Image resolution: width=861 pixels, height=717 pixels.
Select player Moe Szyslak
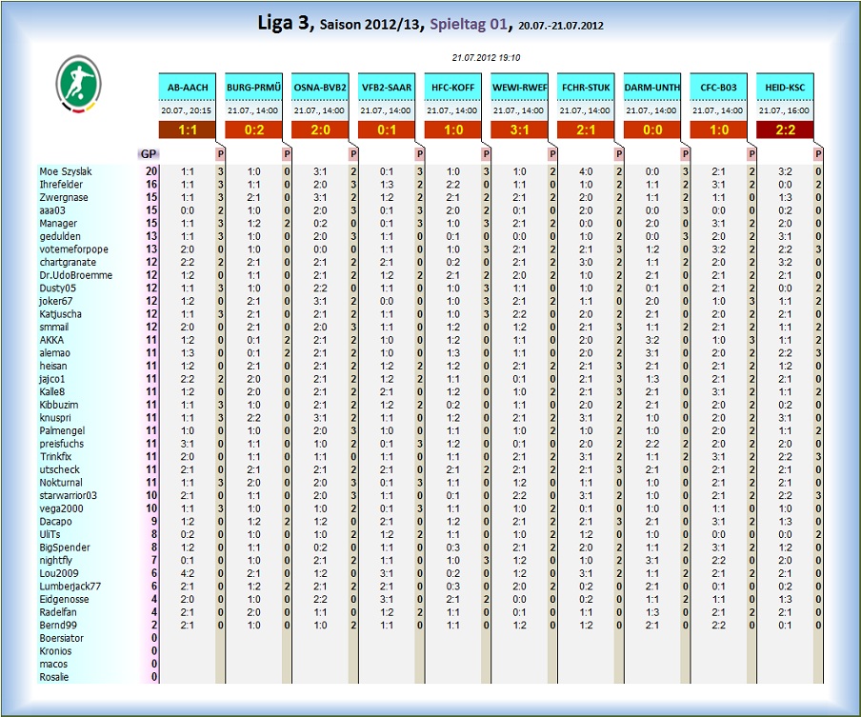pyautogui.click(x=66, y=171)
